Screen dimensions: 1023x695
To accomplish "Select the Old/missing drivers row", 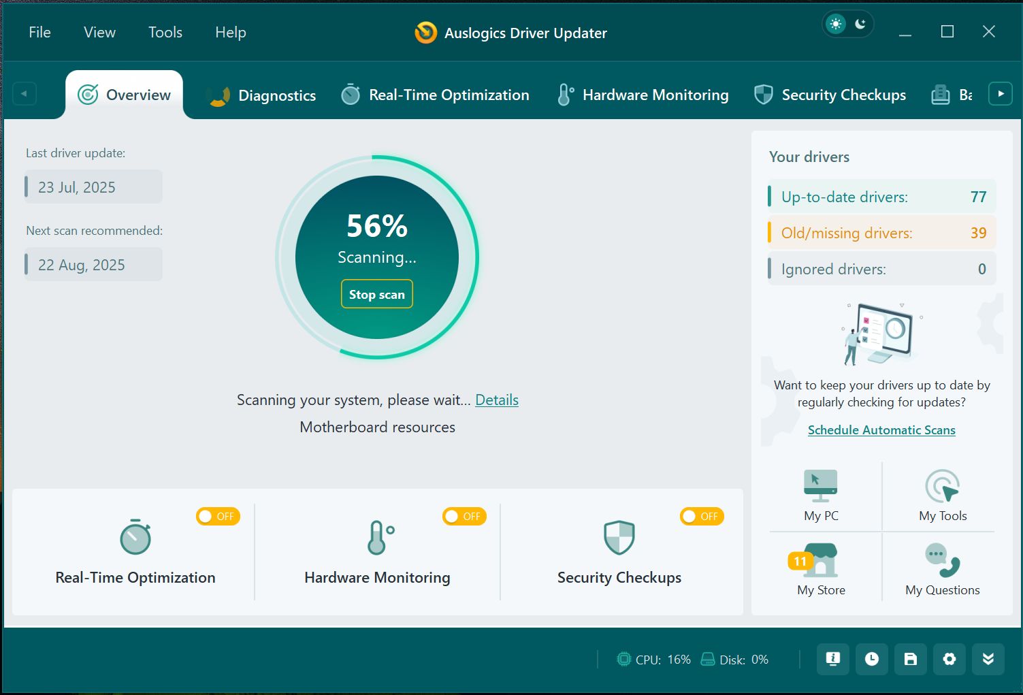I will pyautogui.click(x=881, y=233).
